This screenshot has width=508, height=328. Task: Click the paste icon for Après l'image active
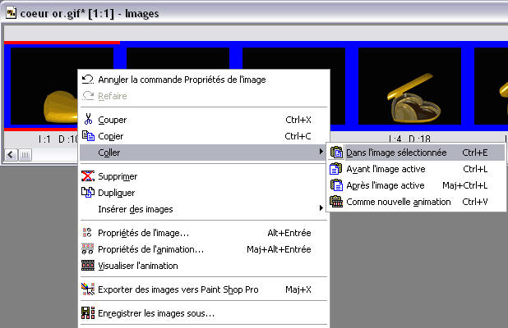[336, 185]
